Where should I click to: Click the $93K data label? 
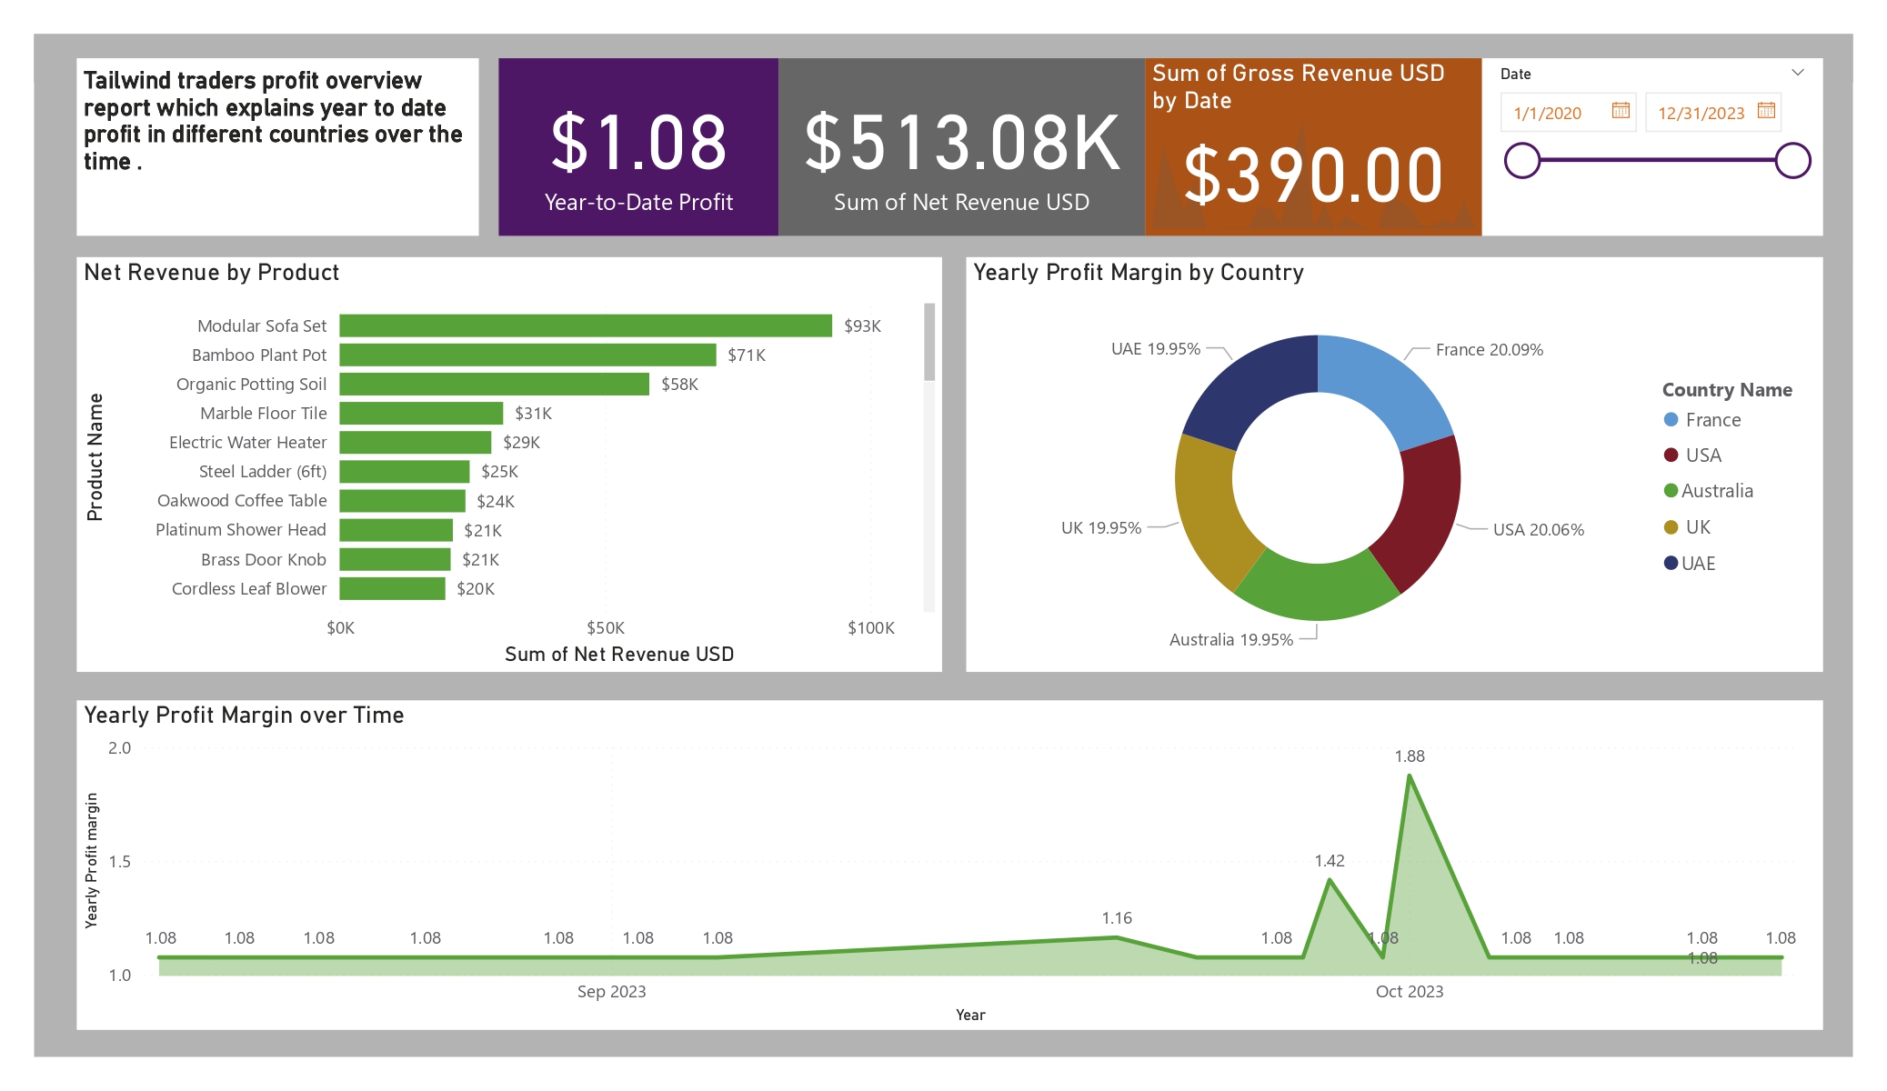pyautogui.click(x=862, y=325)
